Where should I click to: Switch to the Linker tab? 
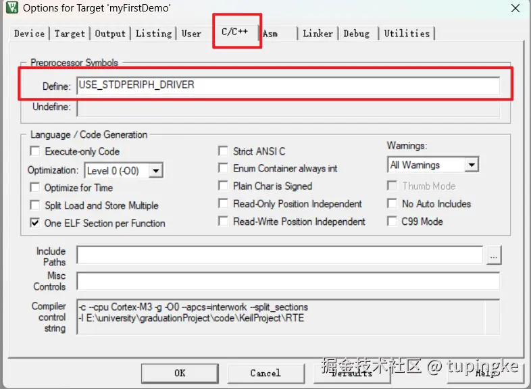tap(318, 34)
